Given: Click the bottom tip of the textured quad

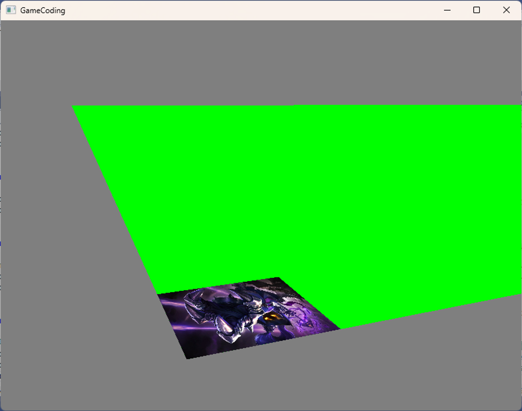Looking at the screenshot, I should (187, 358).
